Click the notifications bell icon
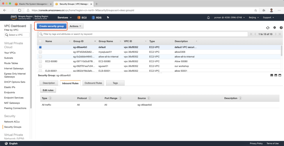 pos(208,17)
